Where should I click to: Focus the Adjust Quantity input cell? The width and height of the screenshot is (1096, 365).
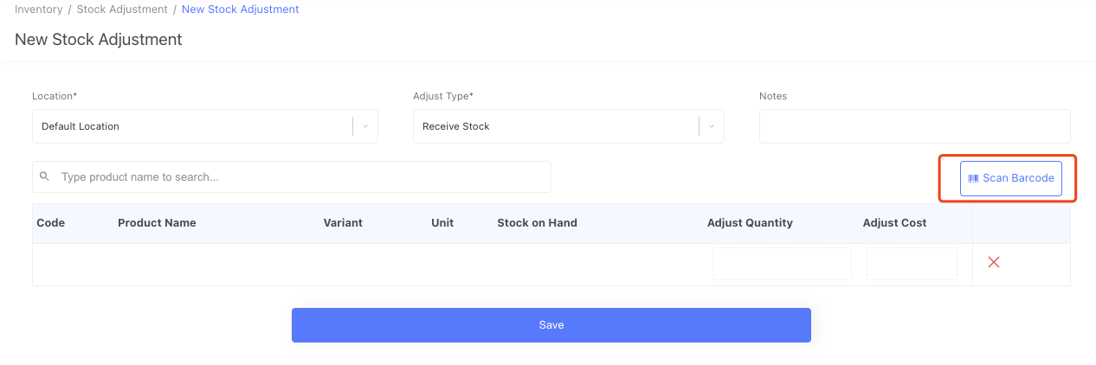coord(782,264)
